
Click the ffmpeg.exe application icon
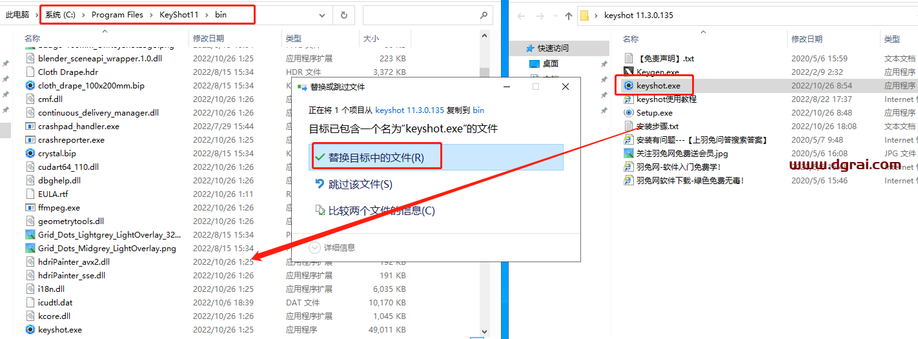coord(30,207)
